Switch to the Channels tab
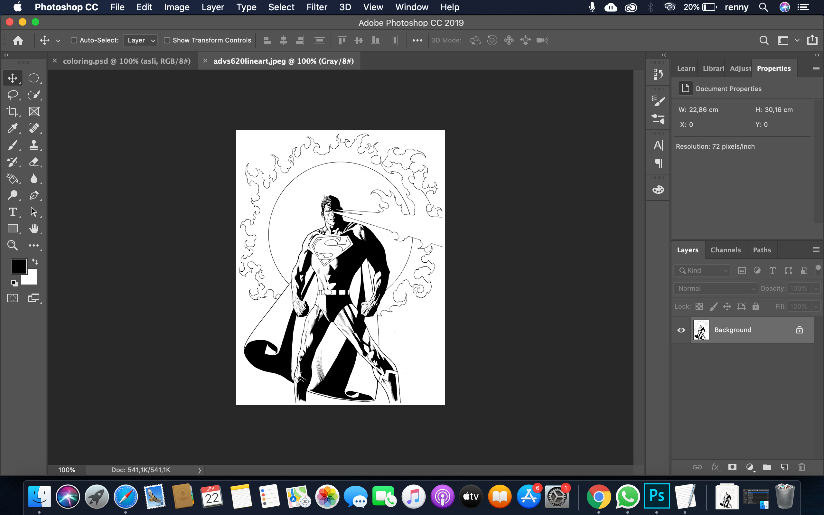The height and width of the screenshot is (515, 824). (726, 250)
